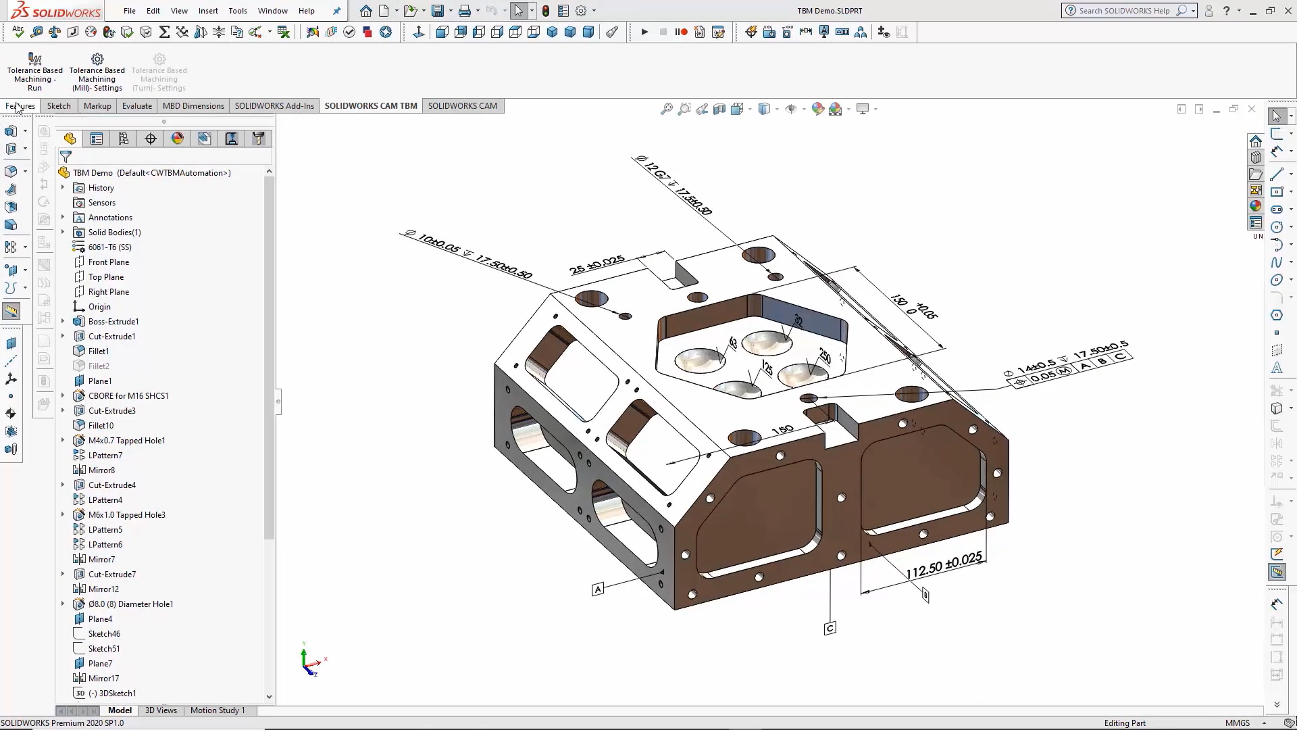
Task: Select the 112.50 ±0.025 dimension
Action: coord(943,565)
